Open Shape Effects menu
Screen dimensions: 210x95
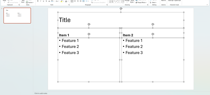[141, 2]
